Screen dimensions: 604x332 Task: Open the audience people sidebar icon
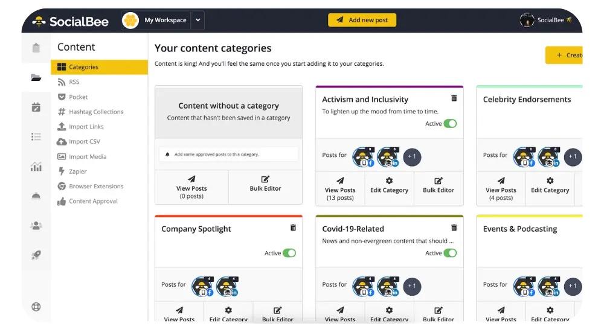pos(36,226)
